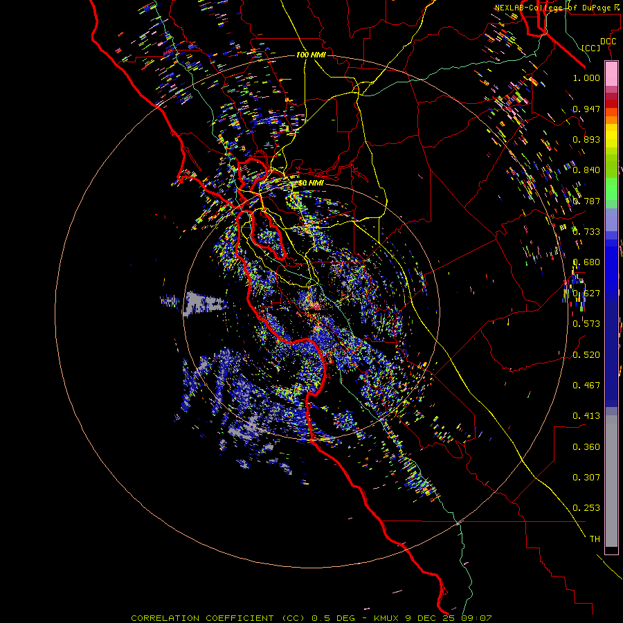
Task: Select the 0.520 legend value
Action: pyautogui.click(x=586, y=355)
